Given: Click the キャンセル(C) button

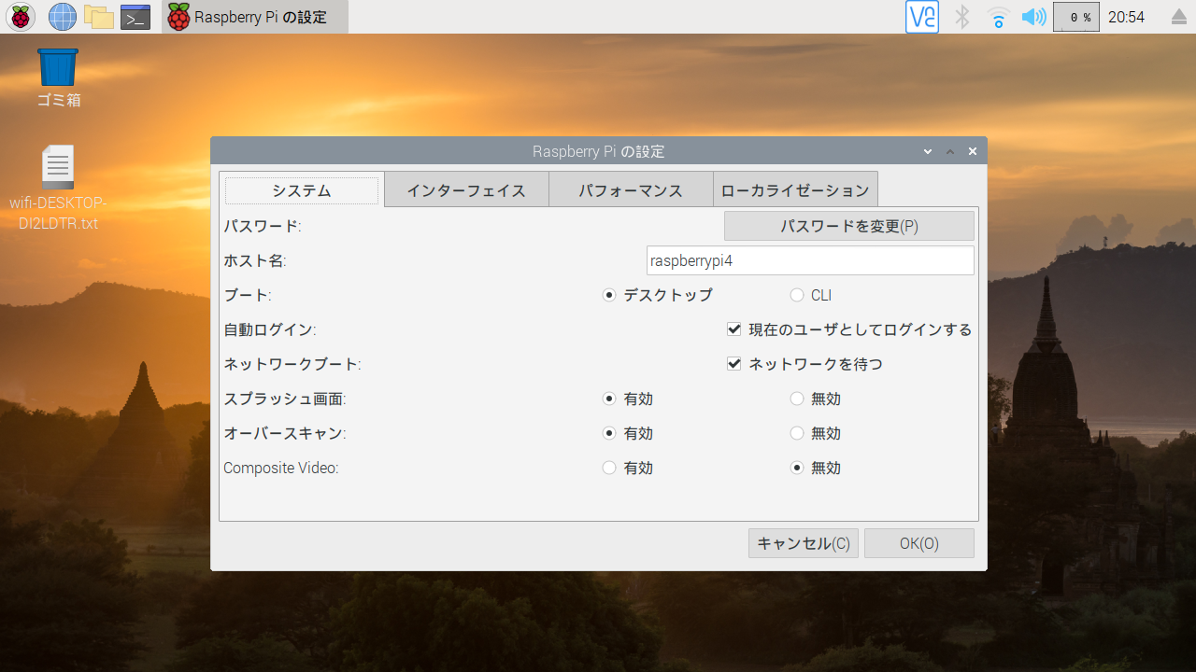Looking at the screenshot, I should (x=804, y=543).
